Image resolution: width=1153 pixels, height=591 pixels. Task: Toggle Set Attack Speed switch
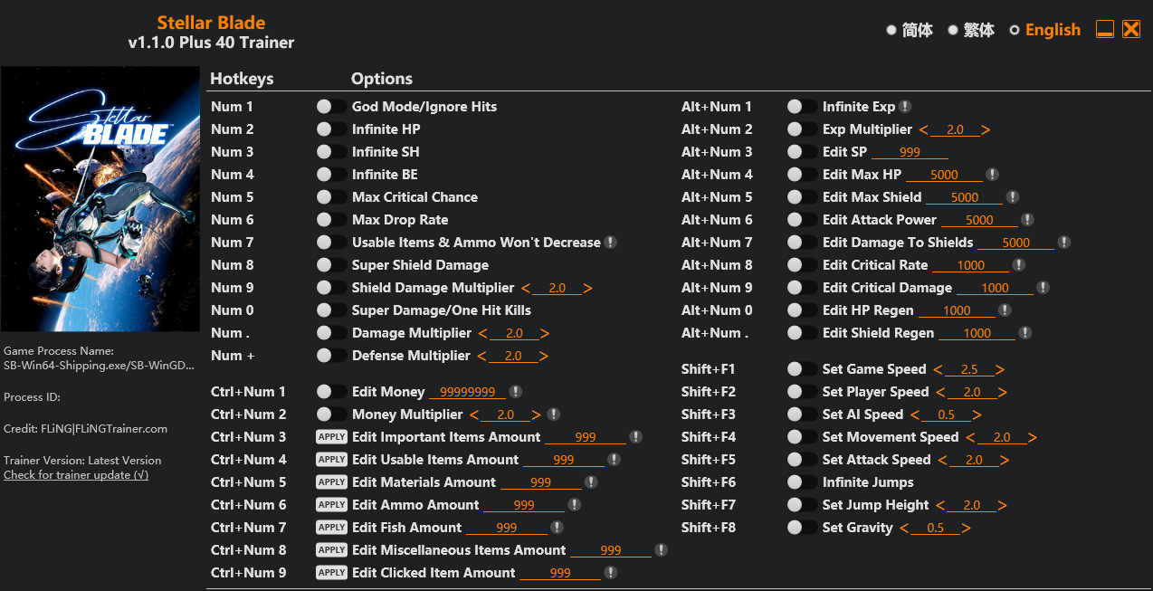(802, 460)
